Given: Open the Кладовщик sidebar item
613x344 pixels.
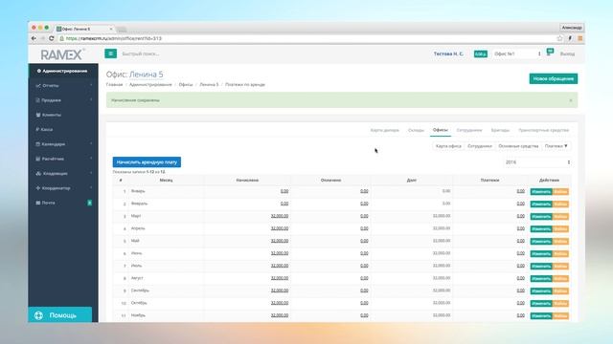Looking at the screenshot, I should [63, 174].
